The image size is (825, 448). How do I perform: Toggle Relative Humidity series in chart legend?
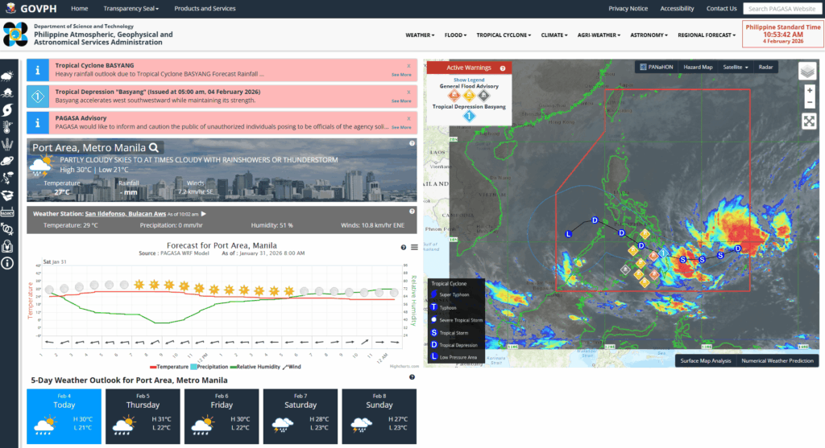point(255,367)
